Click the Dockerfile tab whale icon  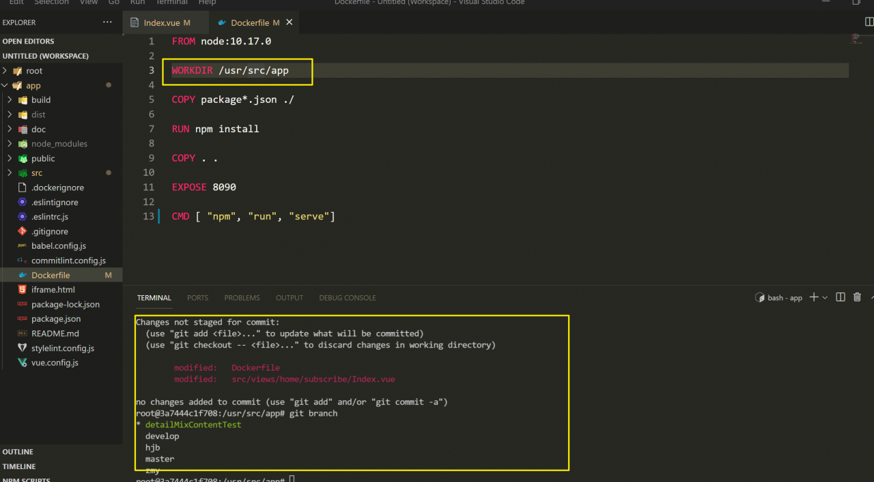[x=223, y=22]
